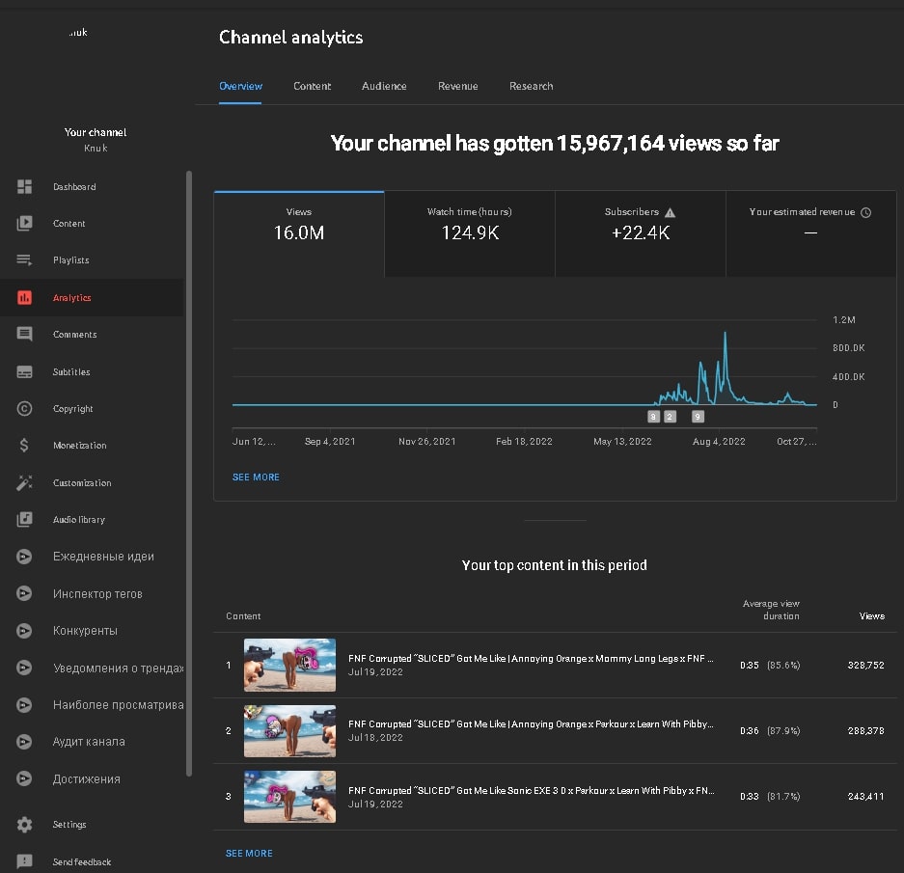Click the 328,752 views value

click(x=865, y=665)
